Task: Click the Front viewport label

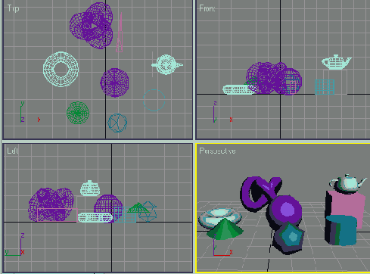Action: pyautogui.click(x=207, y=8)
